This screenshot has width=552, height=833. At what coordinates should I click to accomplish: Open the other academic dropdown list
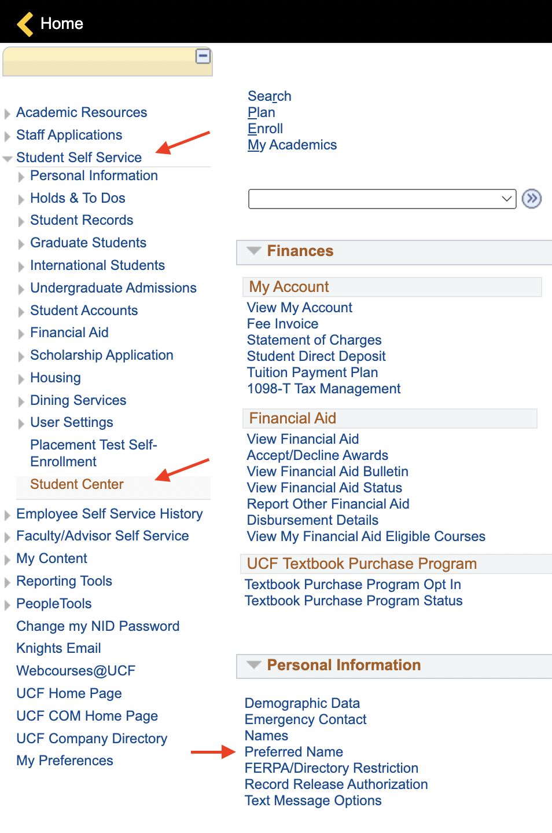pyautogui.click(x=382, y=199)
